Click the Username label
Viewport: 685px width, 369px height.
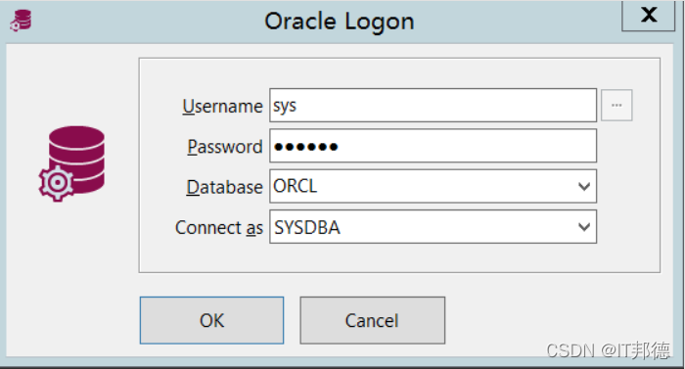[x=222, y=107]
